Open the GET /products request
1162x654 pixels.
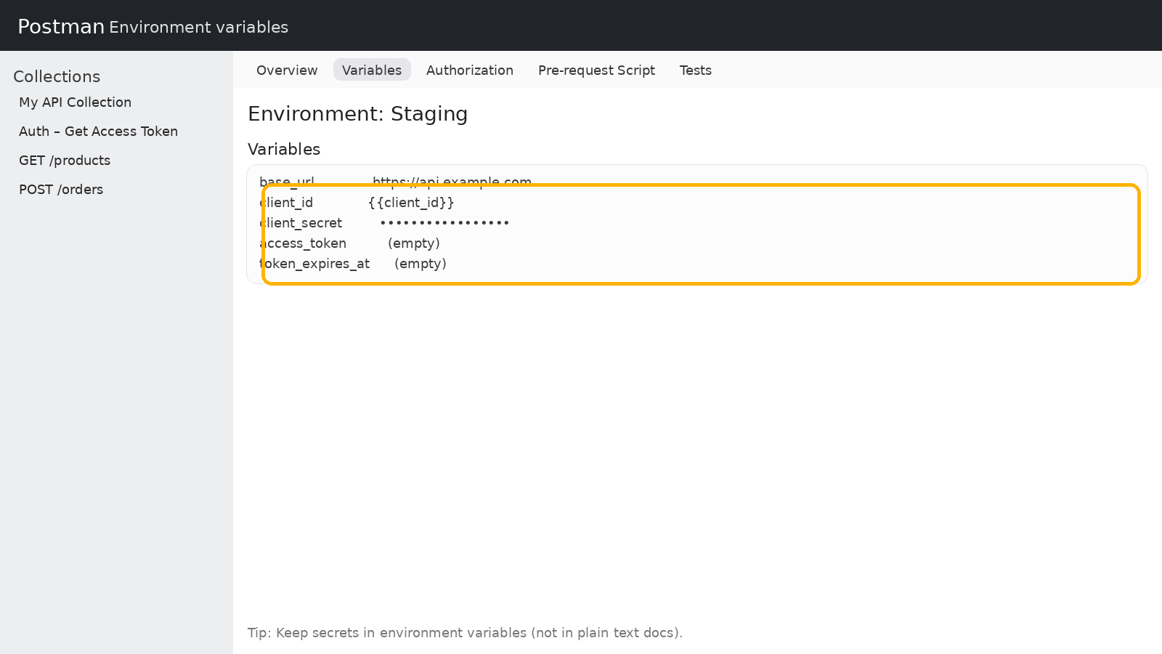tap(65, 161)
